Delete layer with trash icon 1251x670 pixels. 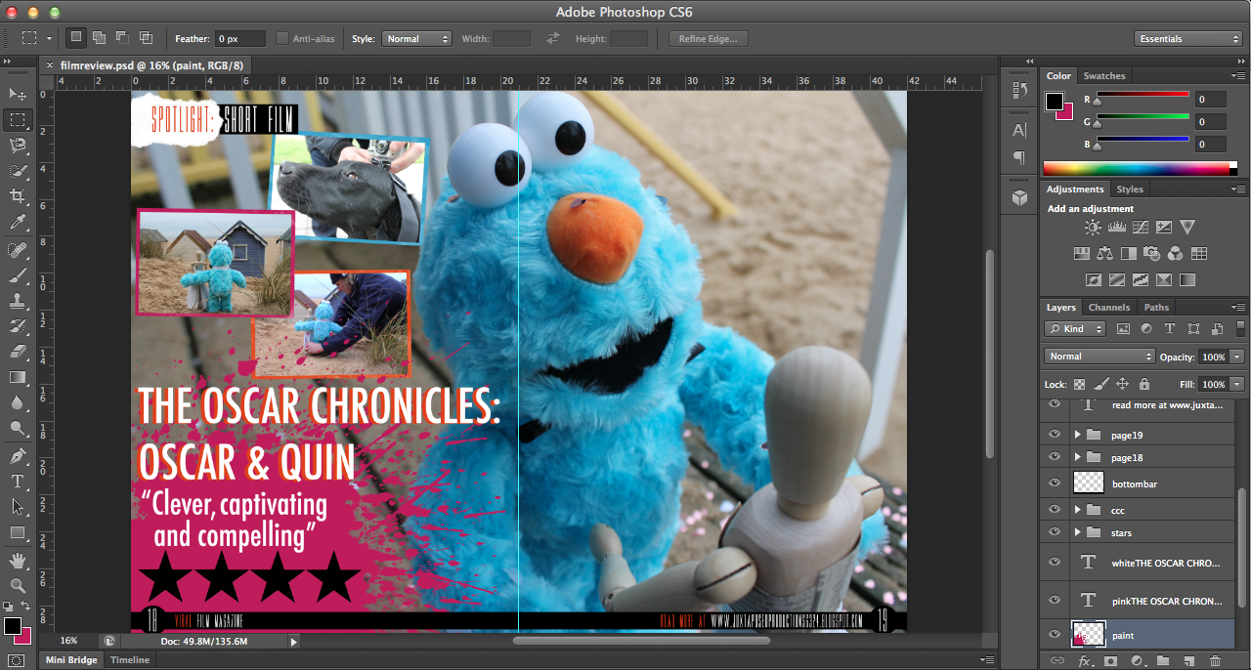tap(1215, 661)
